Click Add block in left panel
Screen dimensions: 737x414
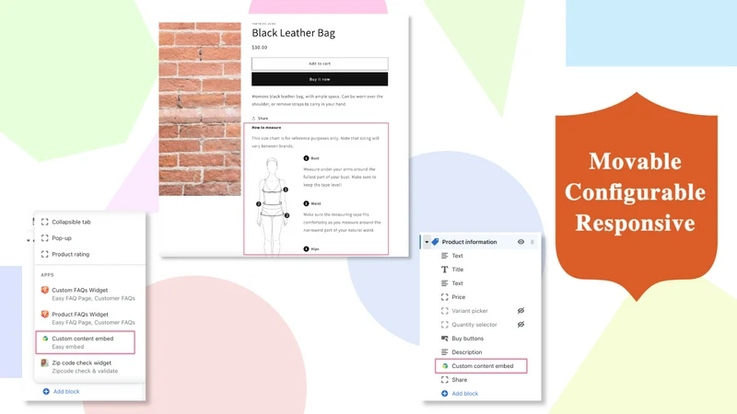click(66, 392)
